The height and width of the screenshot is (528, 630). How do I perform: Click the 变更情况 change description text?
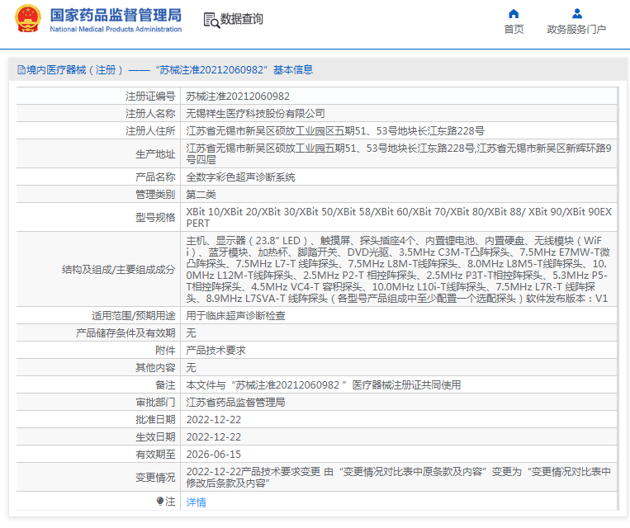(x=399, y=478)
